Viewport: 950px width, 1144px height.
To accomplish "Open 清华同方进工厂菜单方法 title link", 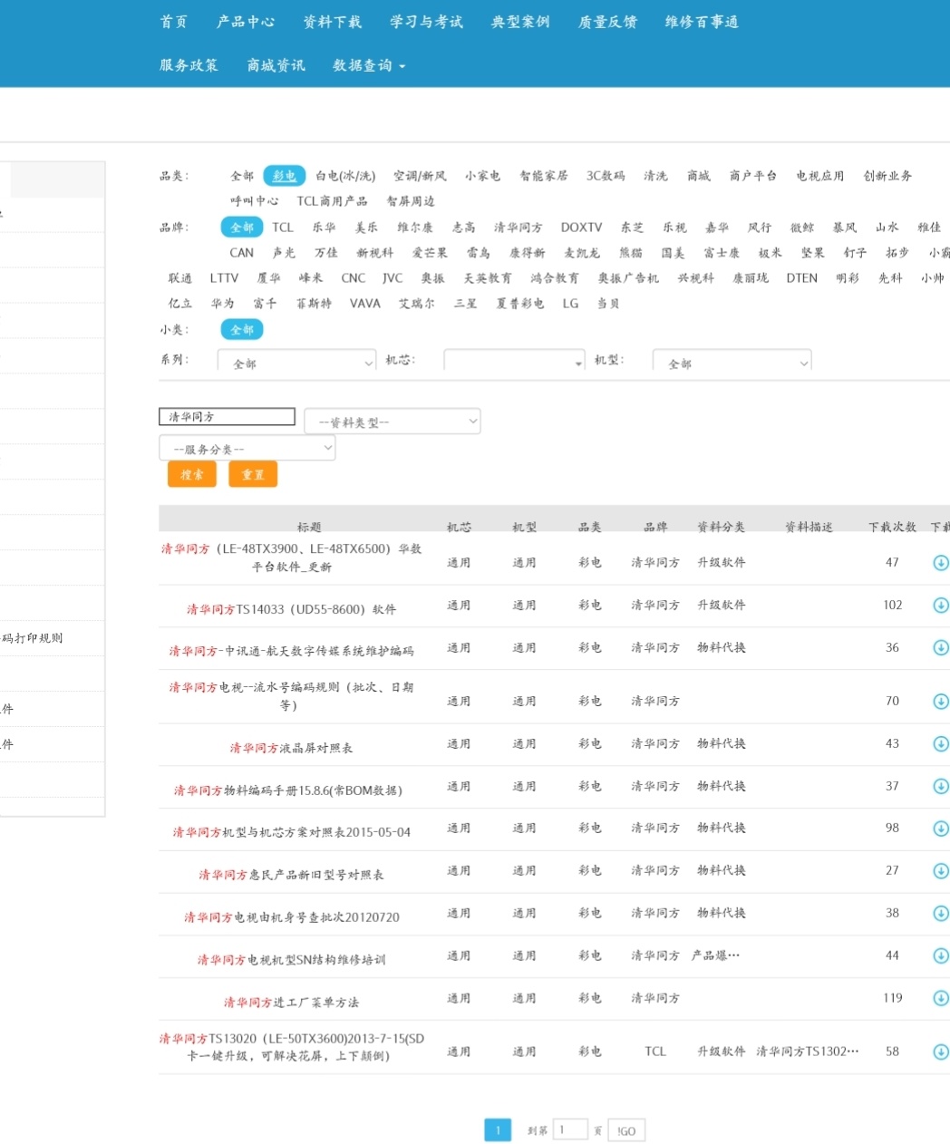I will [292, 1003].
